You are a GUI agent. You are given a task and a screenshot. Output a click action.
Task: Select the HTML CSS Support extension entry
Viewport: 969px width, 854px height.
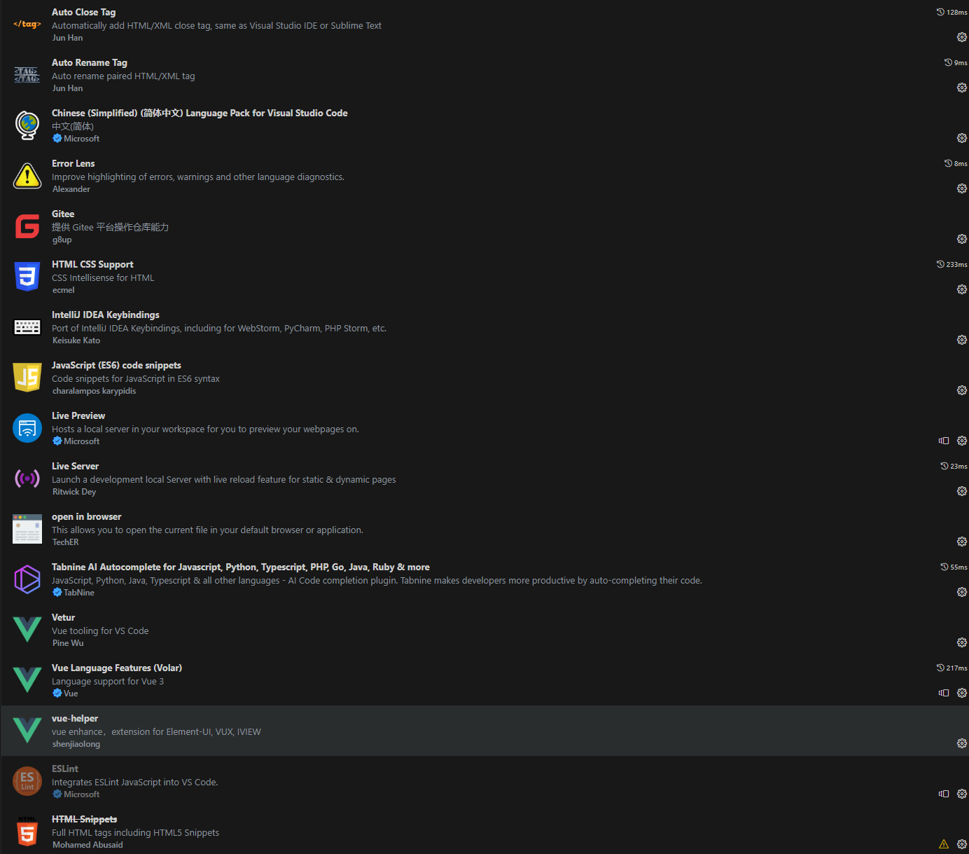(x=484, y=277)
